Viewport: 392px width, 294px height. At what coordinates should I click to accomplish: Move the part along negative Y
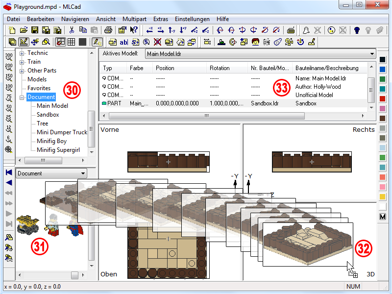tap(172, 30)
